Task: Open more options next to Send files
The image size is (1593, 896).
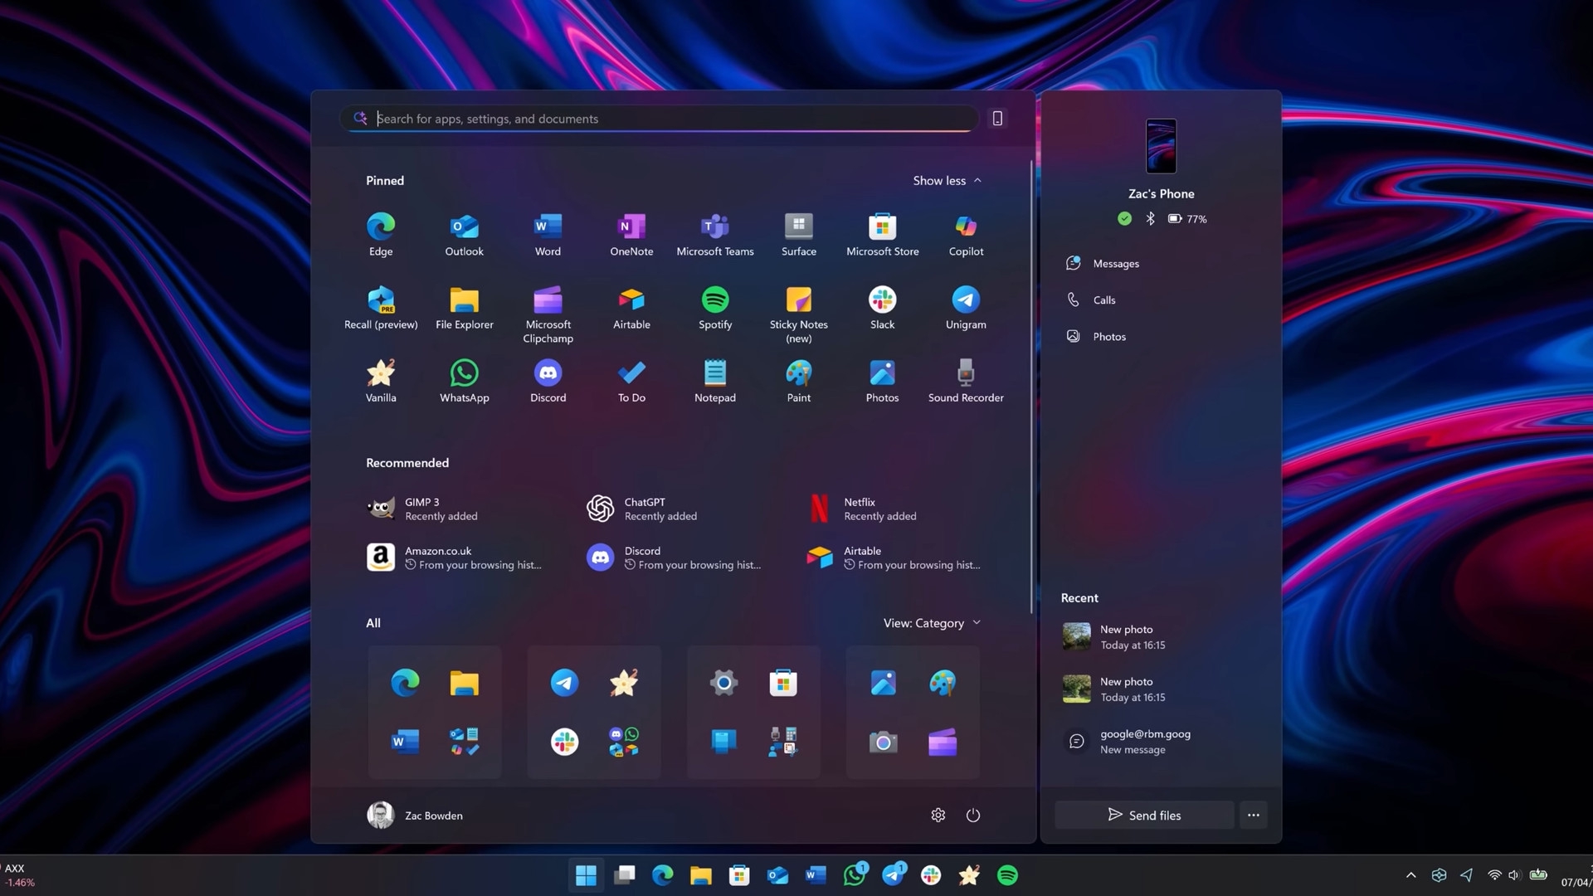Action: pyautogui.click(x=1253, y=816)
